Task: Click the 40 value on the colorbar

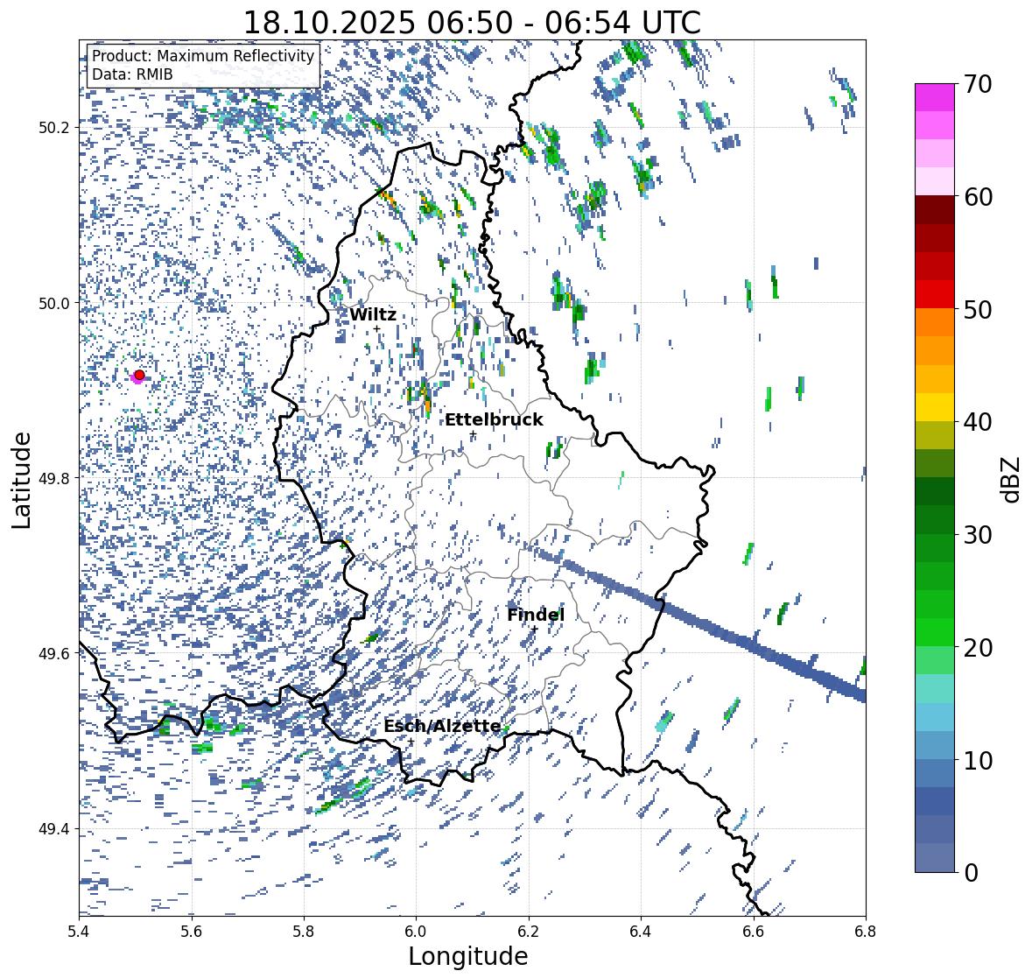Action: [978, 422]
